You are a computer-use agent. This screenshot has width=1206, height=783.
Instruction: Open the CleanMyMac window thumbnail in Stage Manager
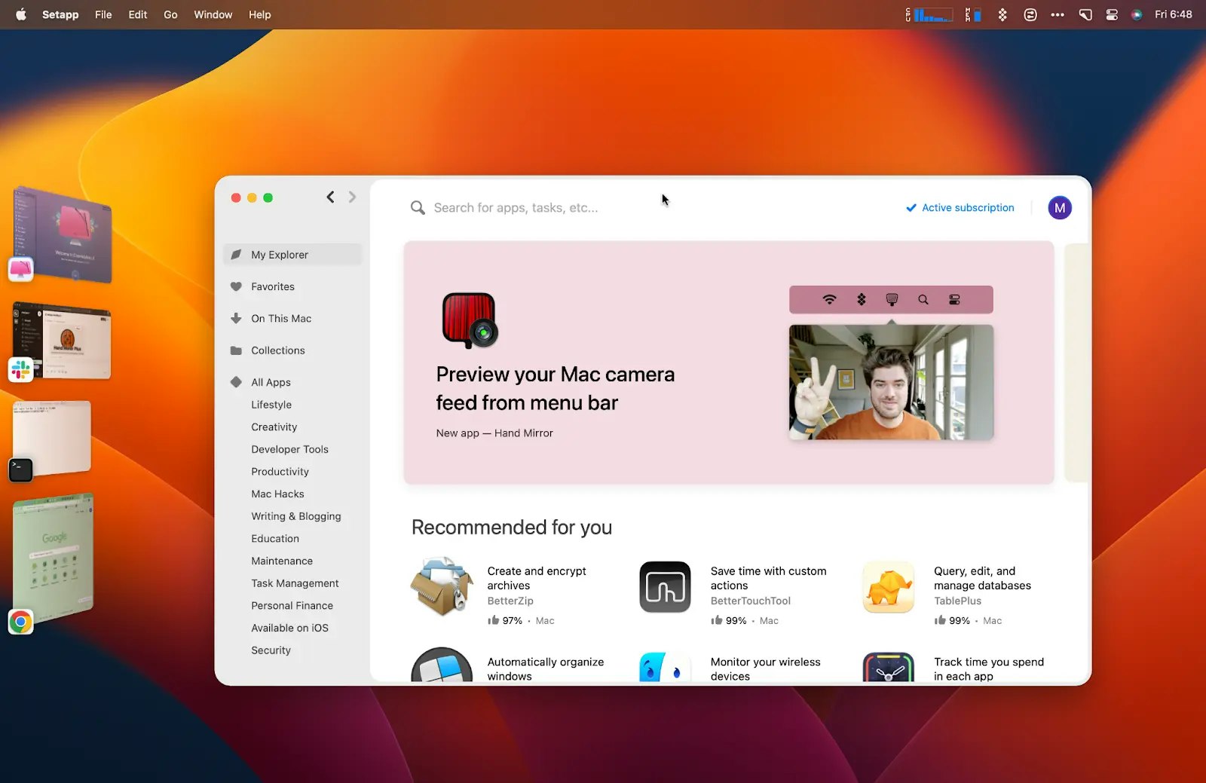click(x=63, y=234)
